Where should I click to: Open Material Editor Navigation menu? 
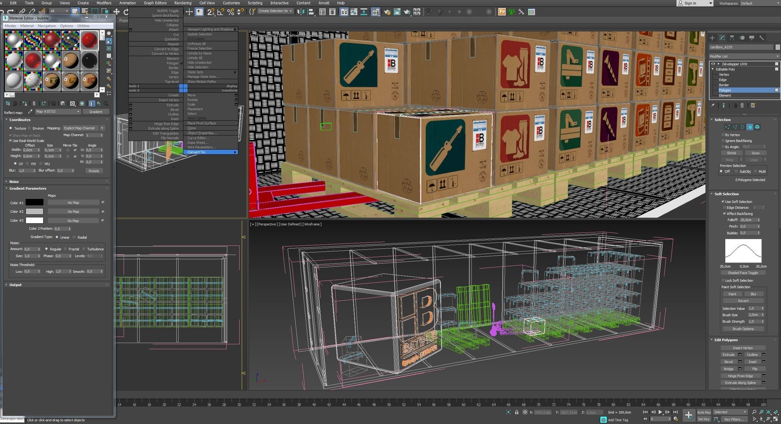tap(47, 25)
